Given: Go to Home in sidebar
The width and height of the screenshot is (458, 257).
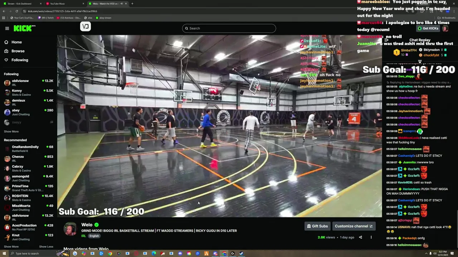Looking at the screenshot, I should 16,42.
